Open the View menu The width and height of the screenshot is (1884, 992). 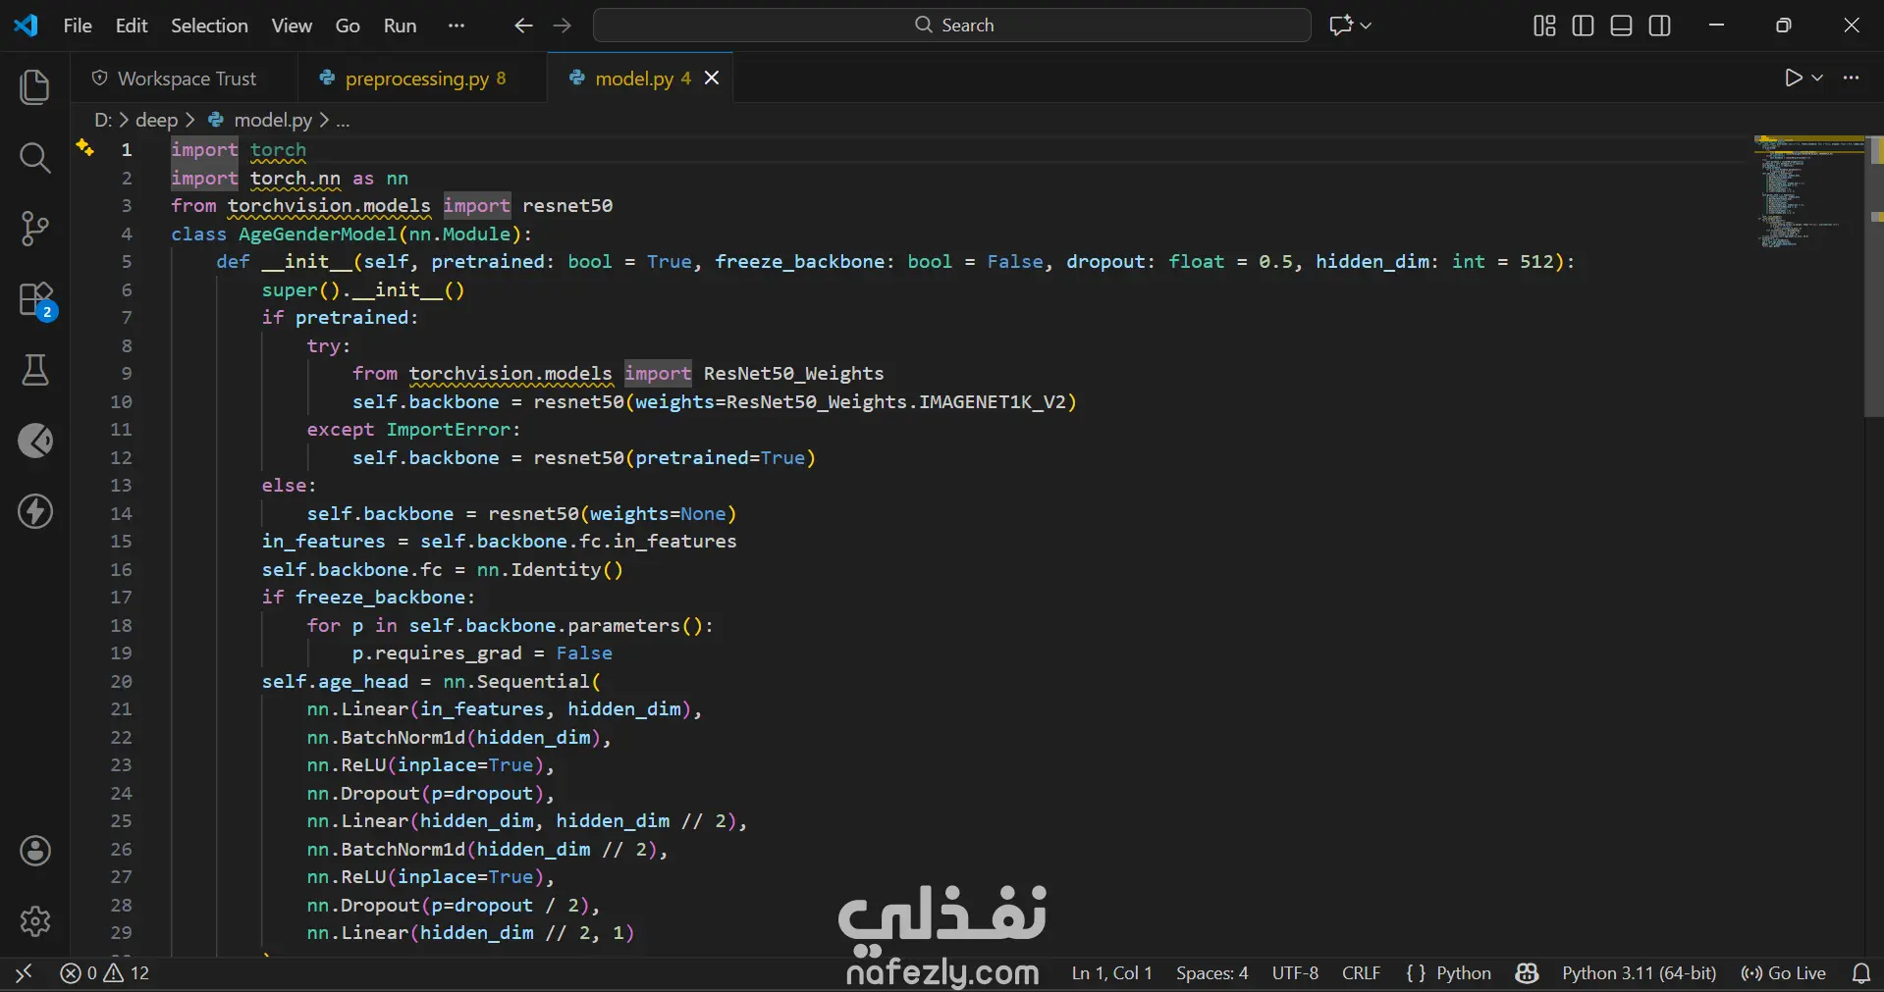292,26
